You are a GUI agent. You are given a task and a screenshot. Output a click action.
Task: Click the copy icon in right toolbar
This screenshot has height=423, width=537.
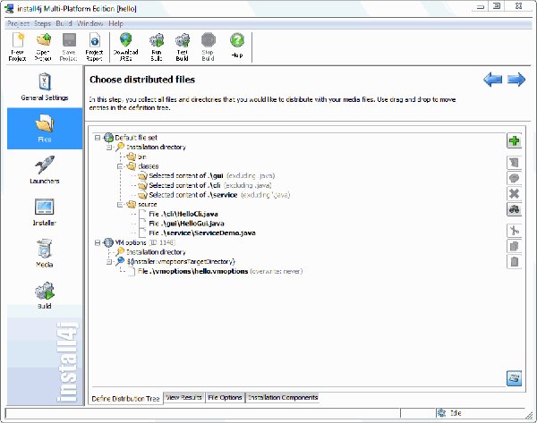pyautogui.click(x=514, y=246)
